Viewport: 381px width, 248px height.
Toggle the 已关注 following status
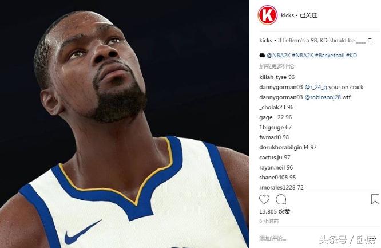coord(308,15)
